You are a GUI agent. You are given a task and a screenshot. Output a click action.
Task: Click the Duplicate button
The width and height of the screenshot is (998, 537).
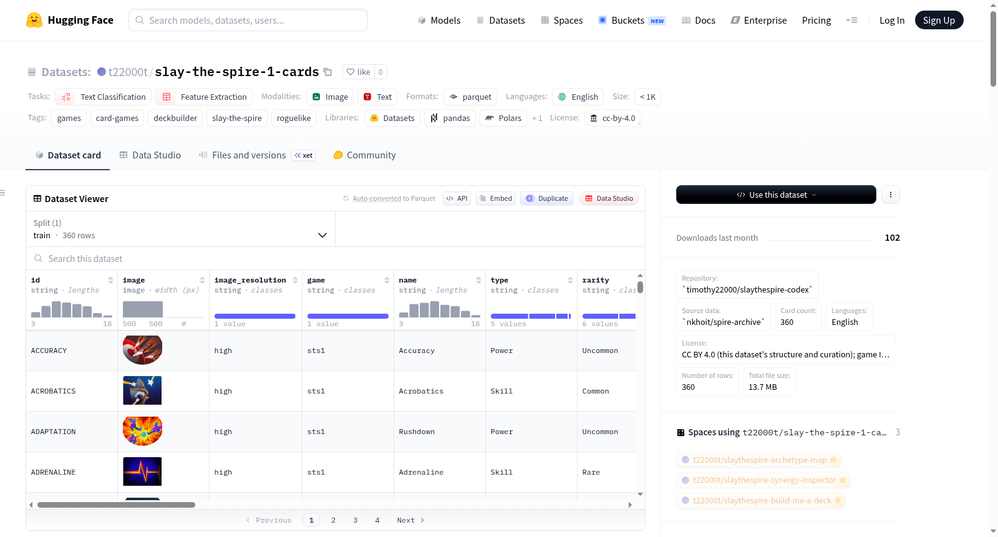pos(546,198)
